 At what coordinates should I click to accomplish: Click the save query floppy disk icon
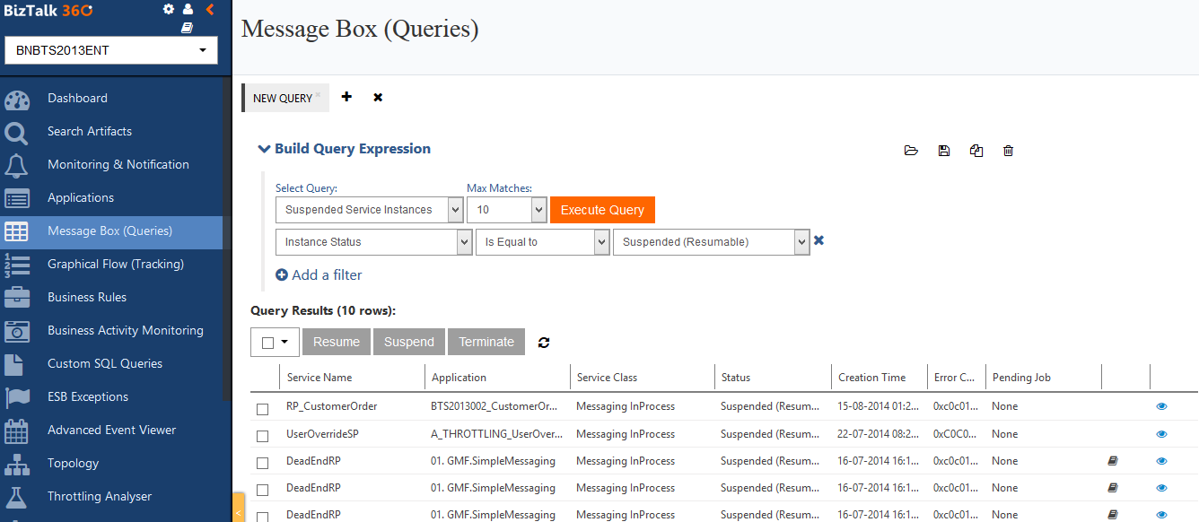(x=943, y=151)
